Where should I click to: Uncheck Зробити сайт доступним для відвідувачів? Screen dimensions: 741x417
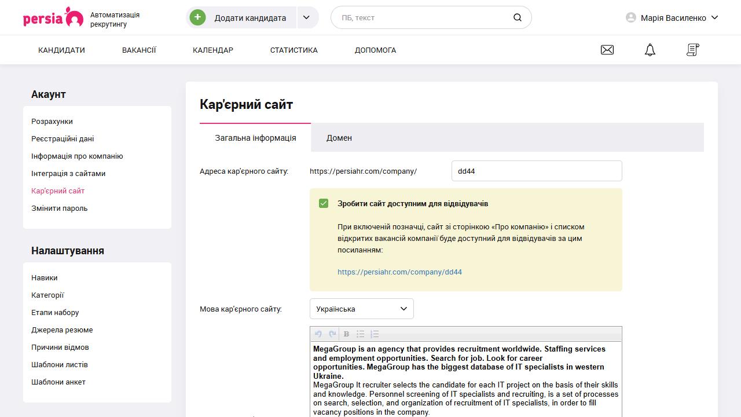click(x=324, y=203)
